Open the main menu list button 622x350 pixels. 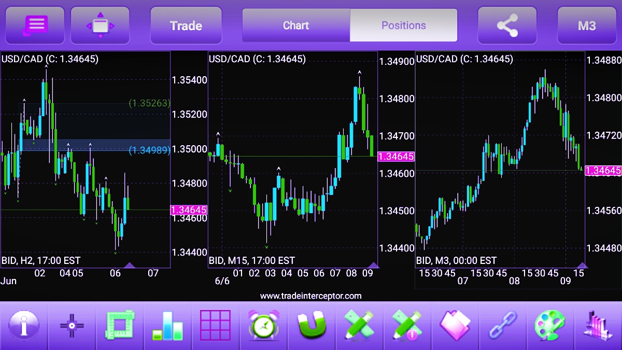[x=35, y=25]
